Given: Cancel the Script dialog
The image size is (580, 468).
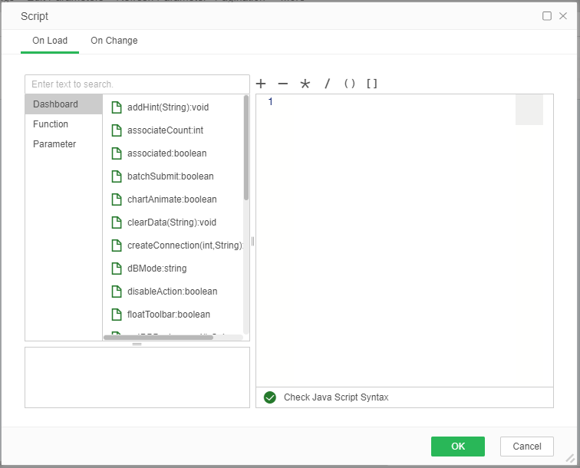Looking at the screenshot, I should pyautogui.click(x=526, y=447).
